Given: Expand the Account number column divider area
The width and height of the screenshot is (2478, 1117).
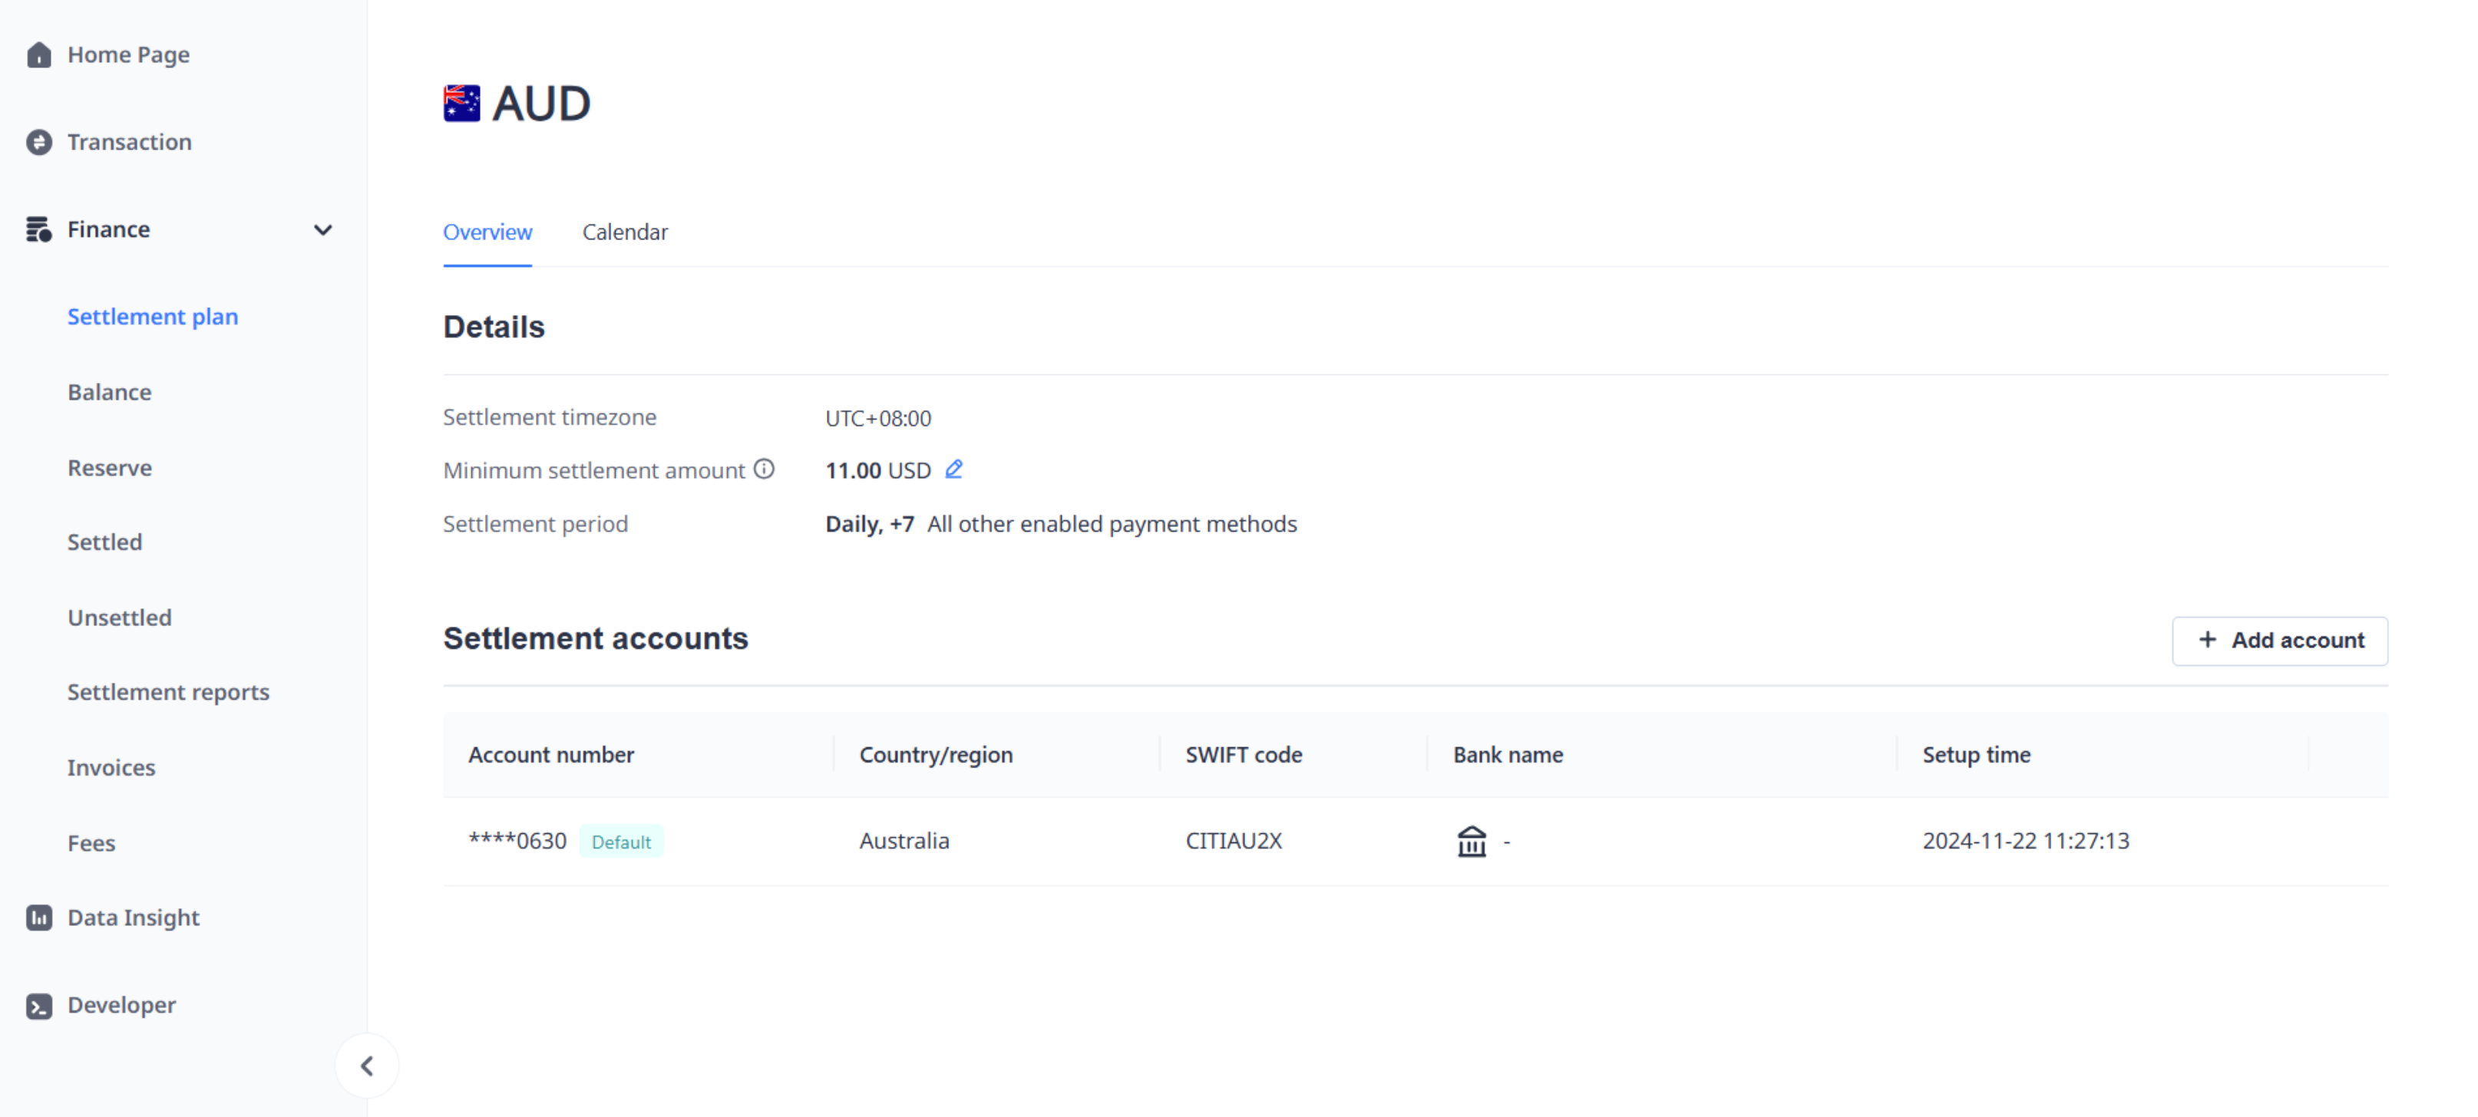Looking at the screenshot, I should coord(833,755).
